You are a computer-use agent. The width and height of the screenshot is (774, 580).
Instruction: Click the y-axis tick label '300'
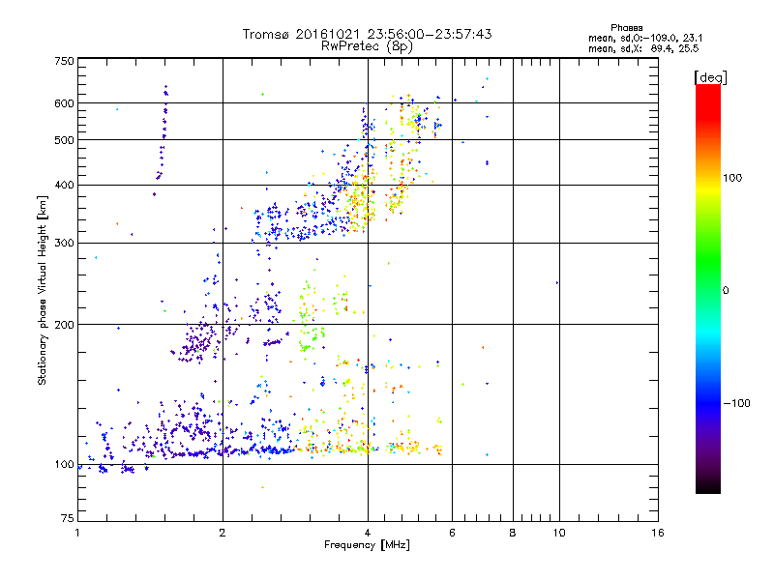coord(65,244)
